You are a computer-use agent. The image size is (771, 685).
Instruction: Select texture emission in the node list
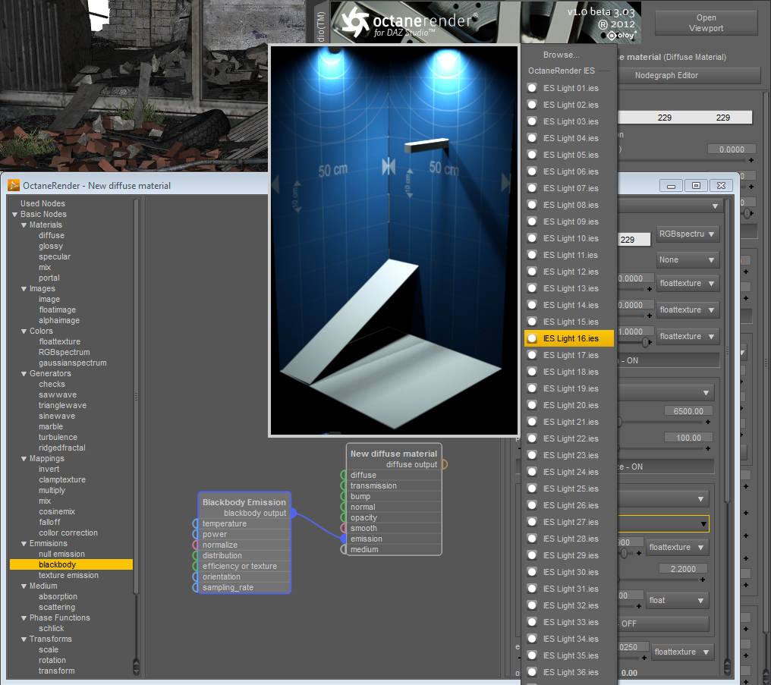pyautogui.click(x=68, y=576)
